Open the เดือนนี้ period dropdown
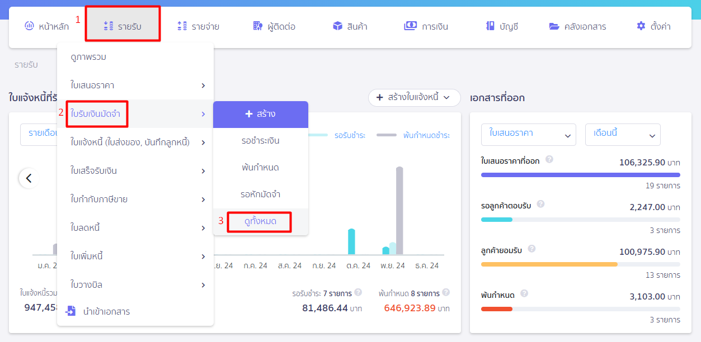This screenshot has width=701, height=342. point(623,135)
